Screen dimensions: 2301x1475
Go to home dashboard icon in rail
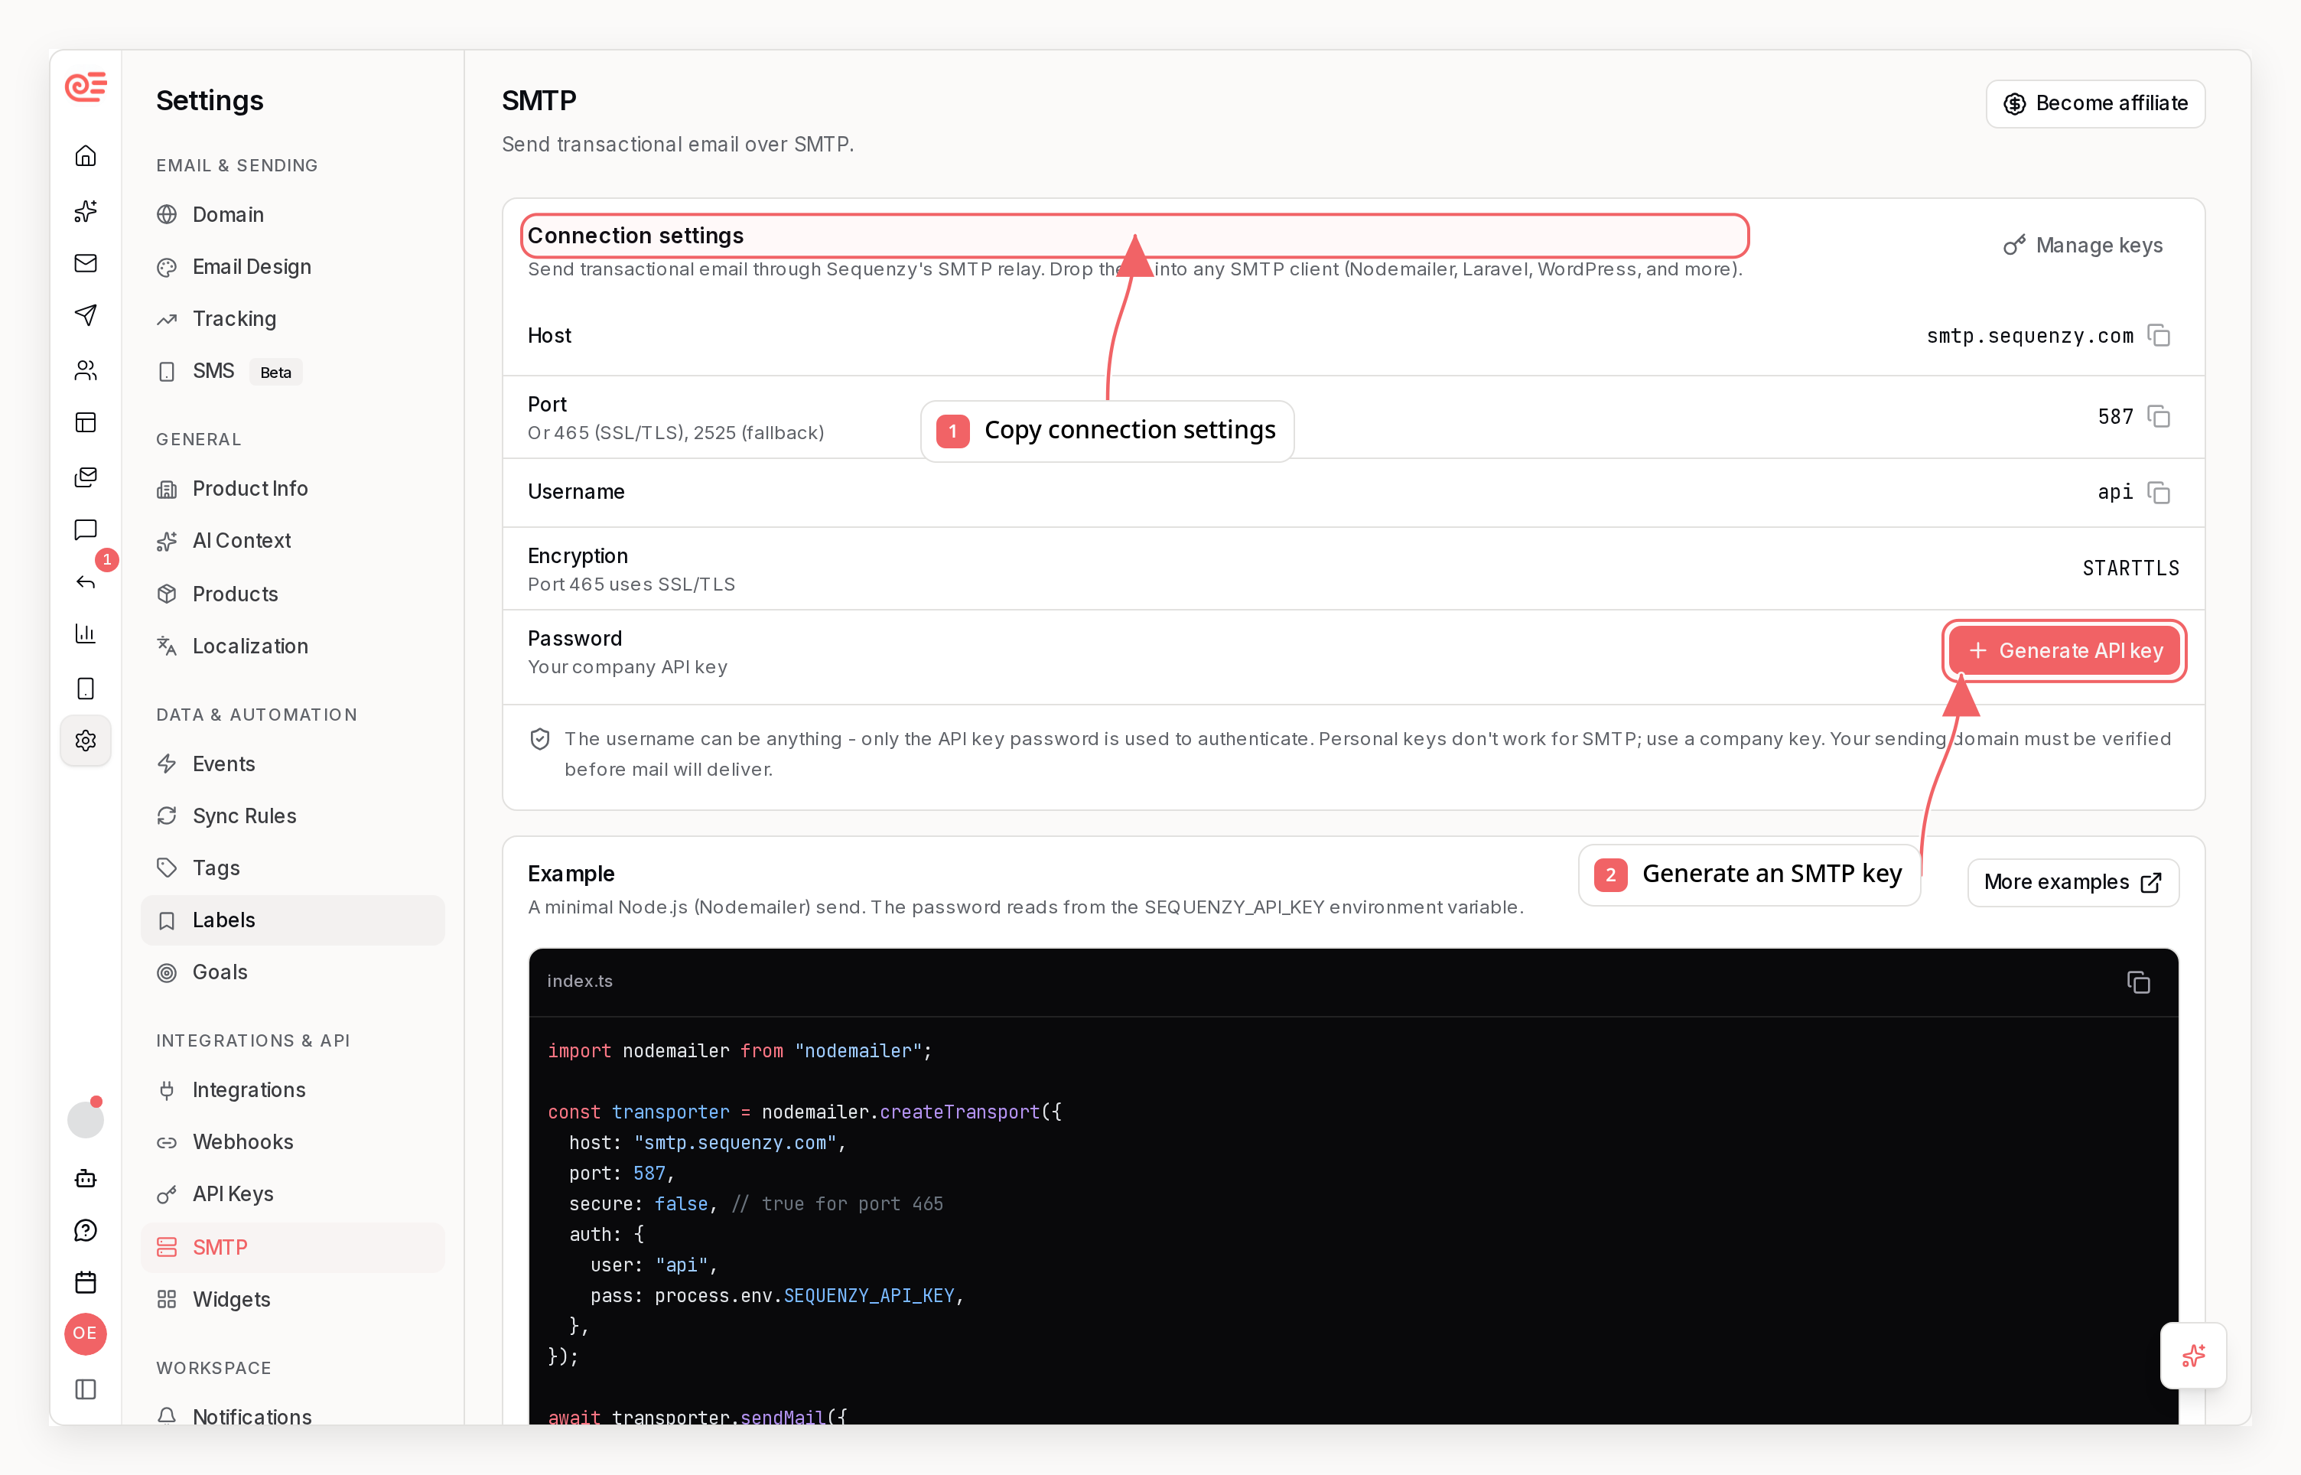pos(85,155)
